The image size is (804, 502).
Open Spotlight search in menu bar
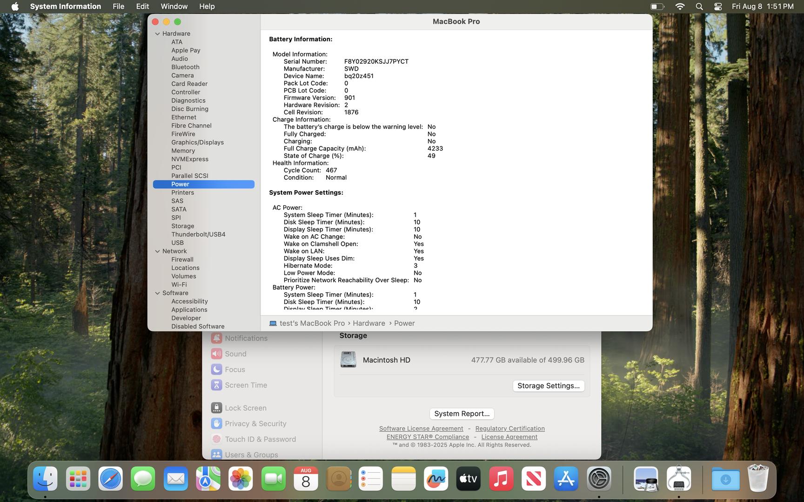[x=699, y=7]
